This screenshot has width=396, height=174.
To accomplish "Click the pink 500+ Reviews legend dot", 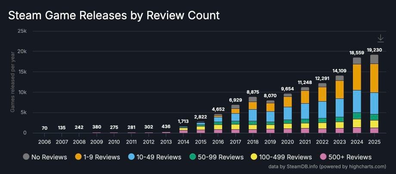I will point(323,157).
